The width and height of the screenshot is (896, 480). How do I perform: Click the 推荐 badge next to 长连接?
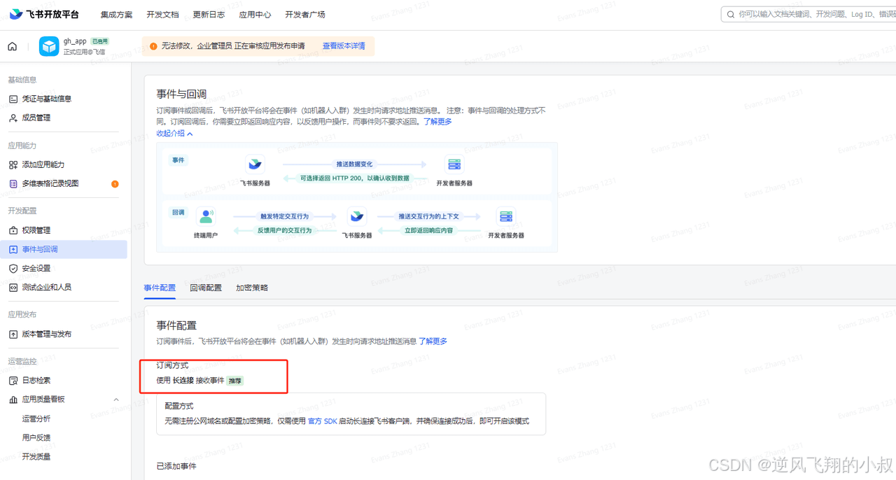click(235, 381)
